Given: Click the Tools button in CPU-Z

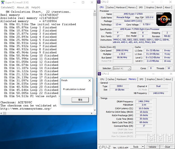Looking at the screenshot, I should [x=136, y=147].
